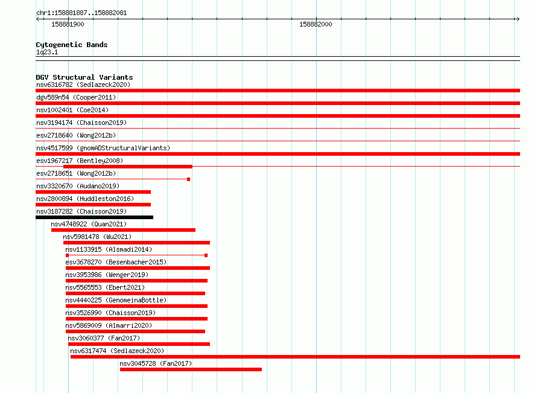Click the 1q23.1 band label
The image size is (537, 393).
point(47,52)
